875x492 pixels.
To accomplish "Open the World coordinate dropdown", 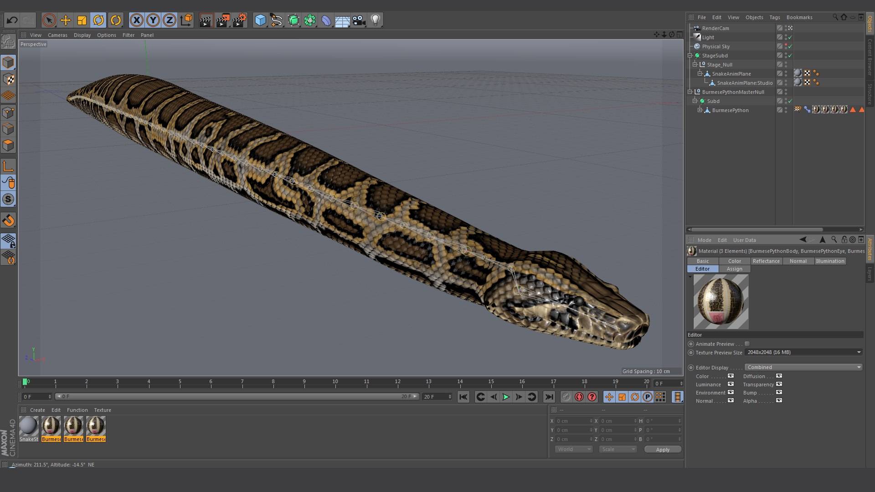I will pos(573,449).
